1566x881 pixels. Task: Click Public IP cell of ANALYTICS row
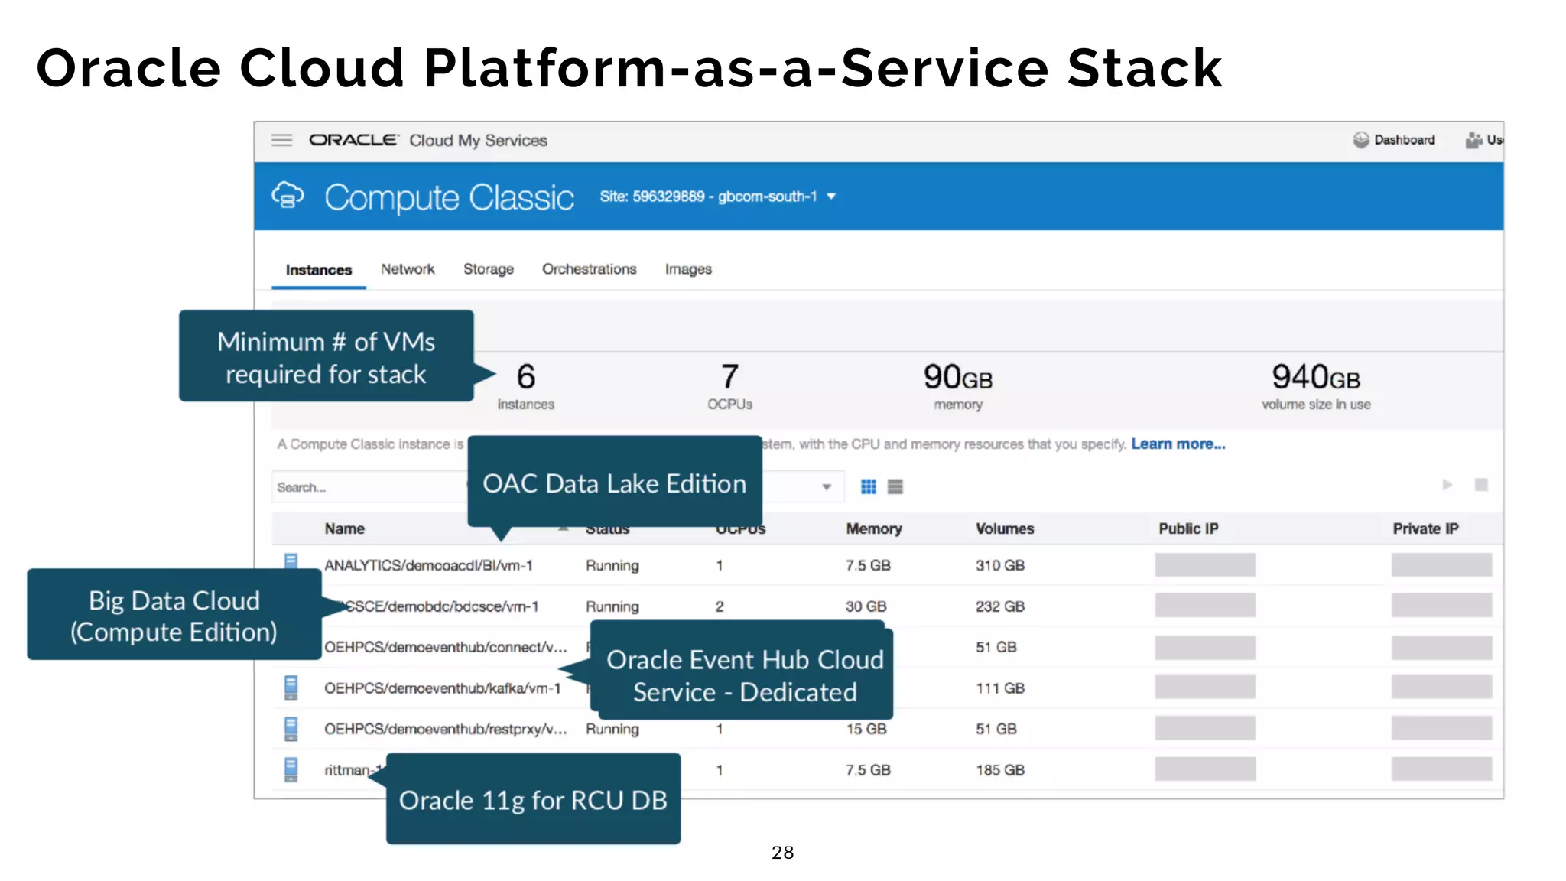point(1205,565)
